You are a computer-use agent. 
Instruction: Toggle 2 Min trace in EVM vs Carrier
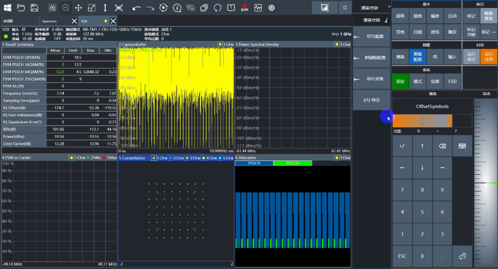(93, 157)
